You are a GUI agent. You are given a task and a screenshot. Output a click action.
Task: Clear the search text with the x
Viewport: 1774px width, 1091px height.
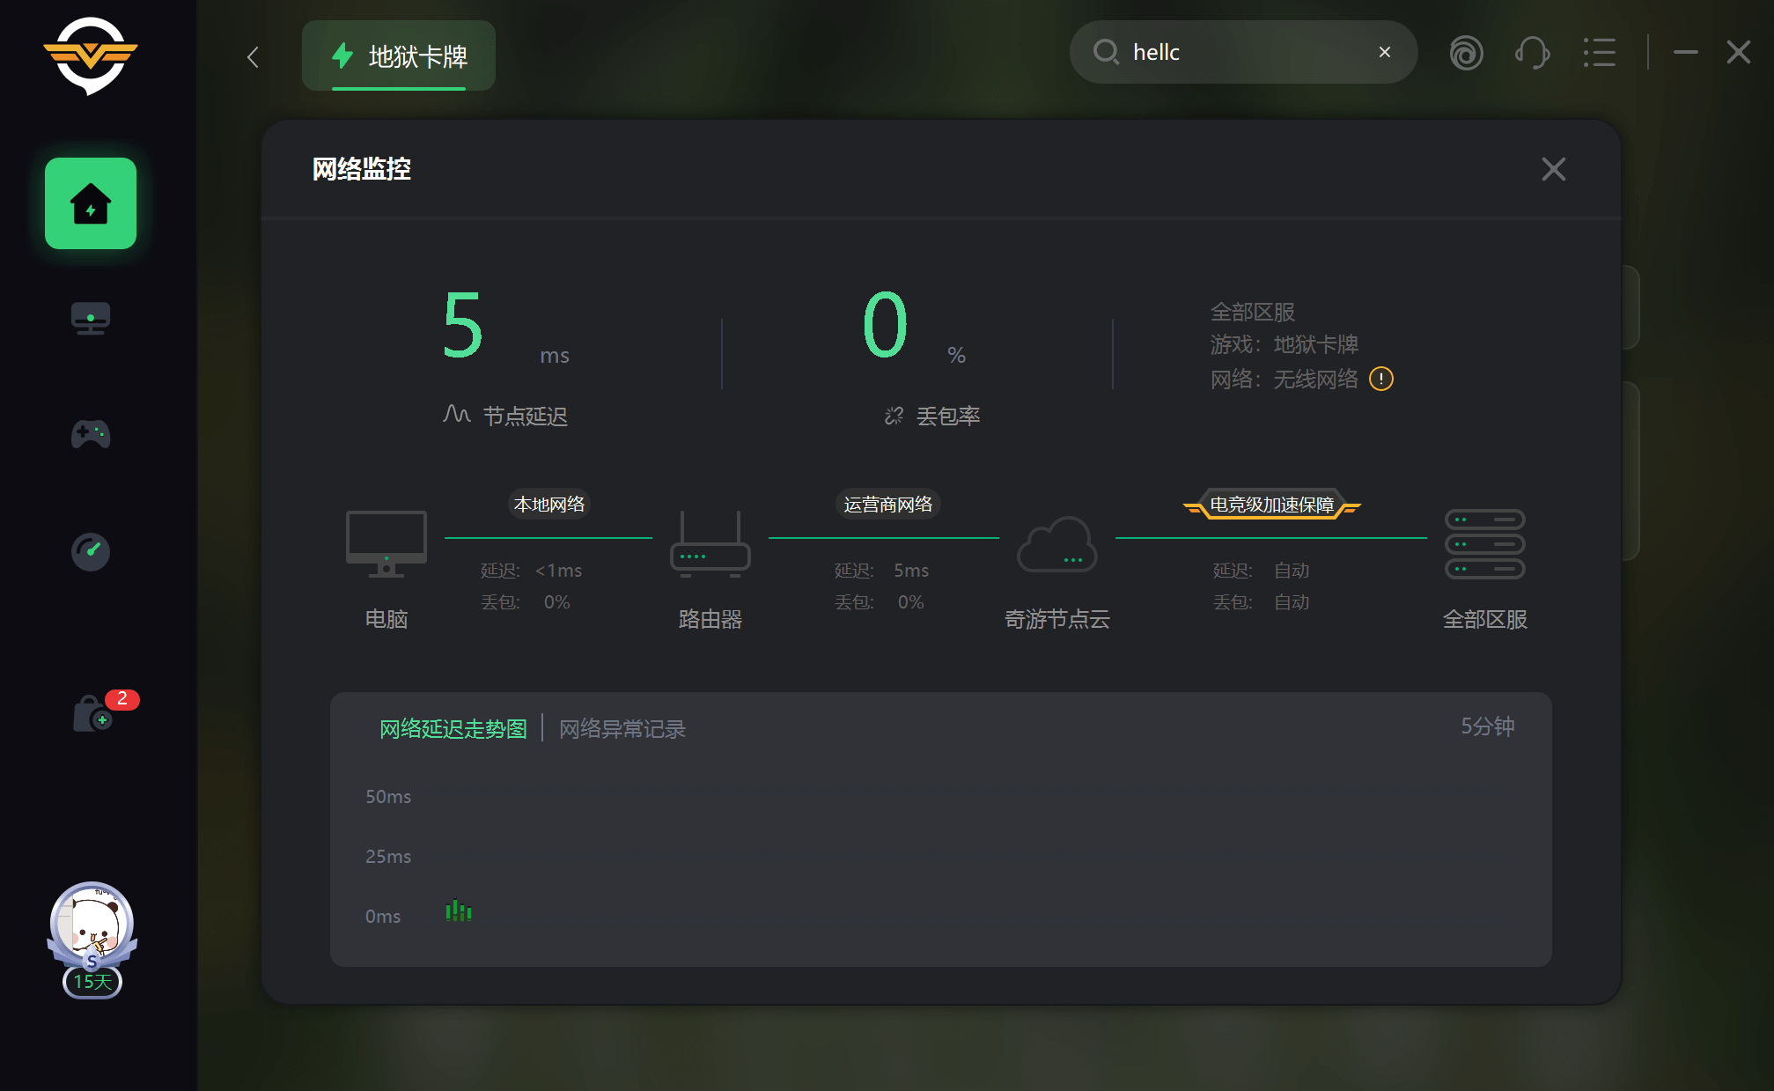pyautogui.click(x=1385, y=52)
